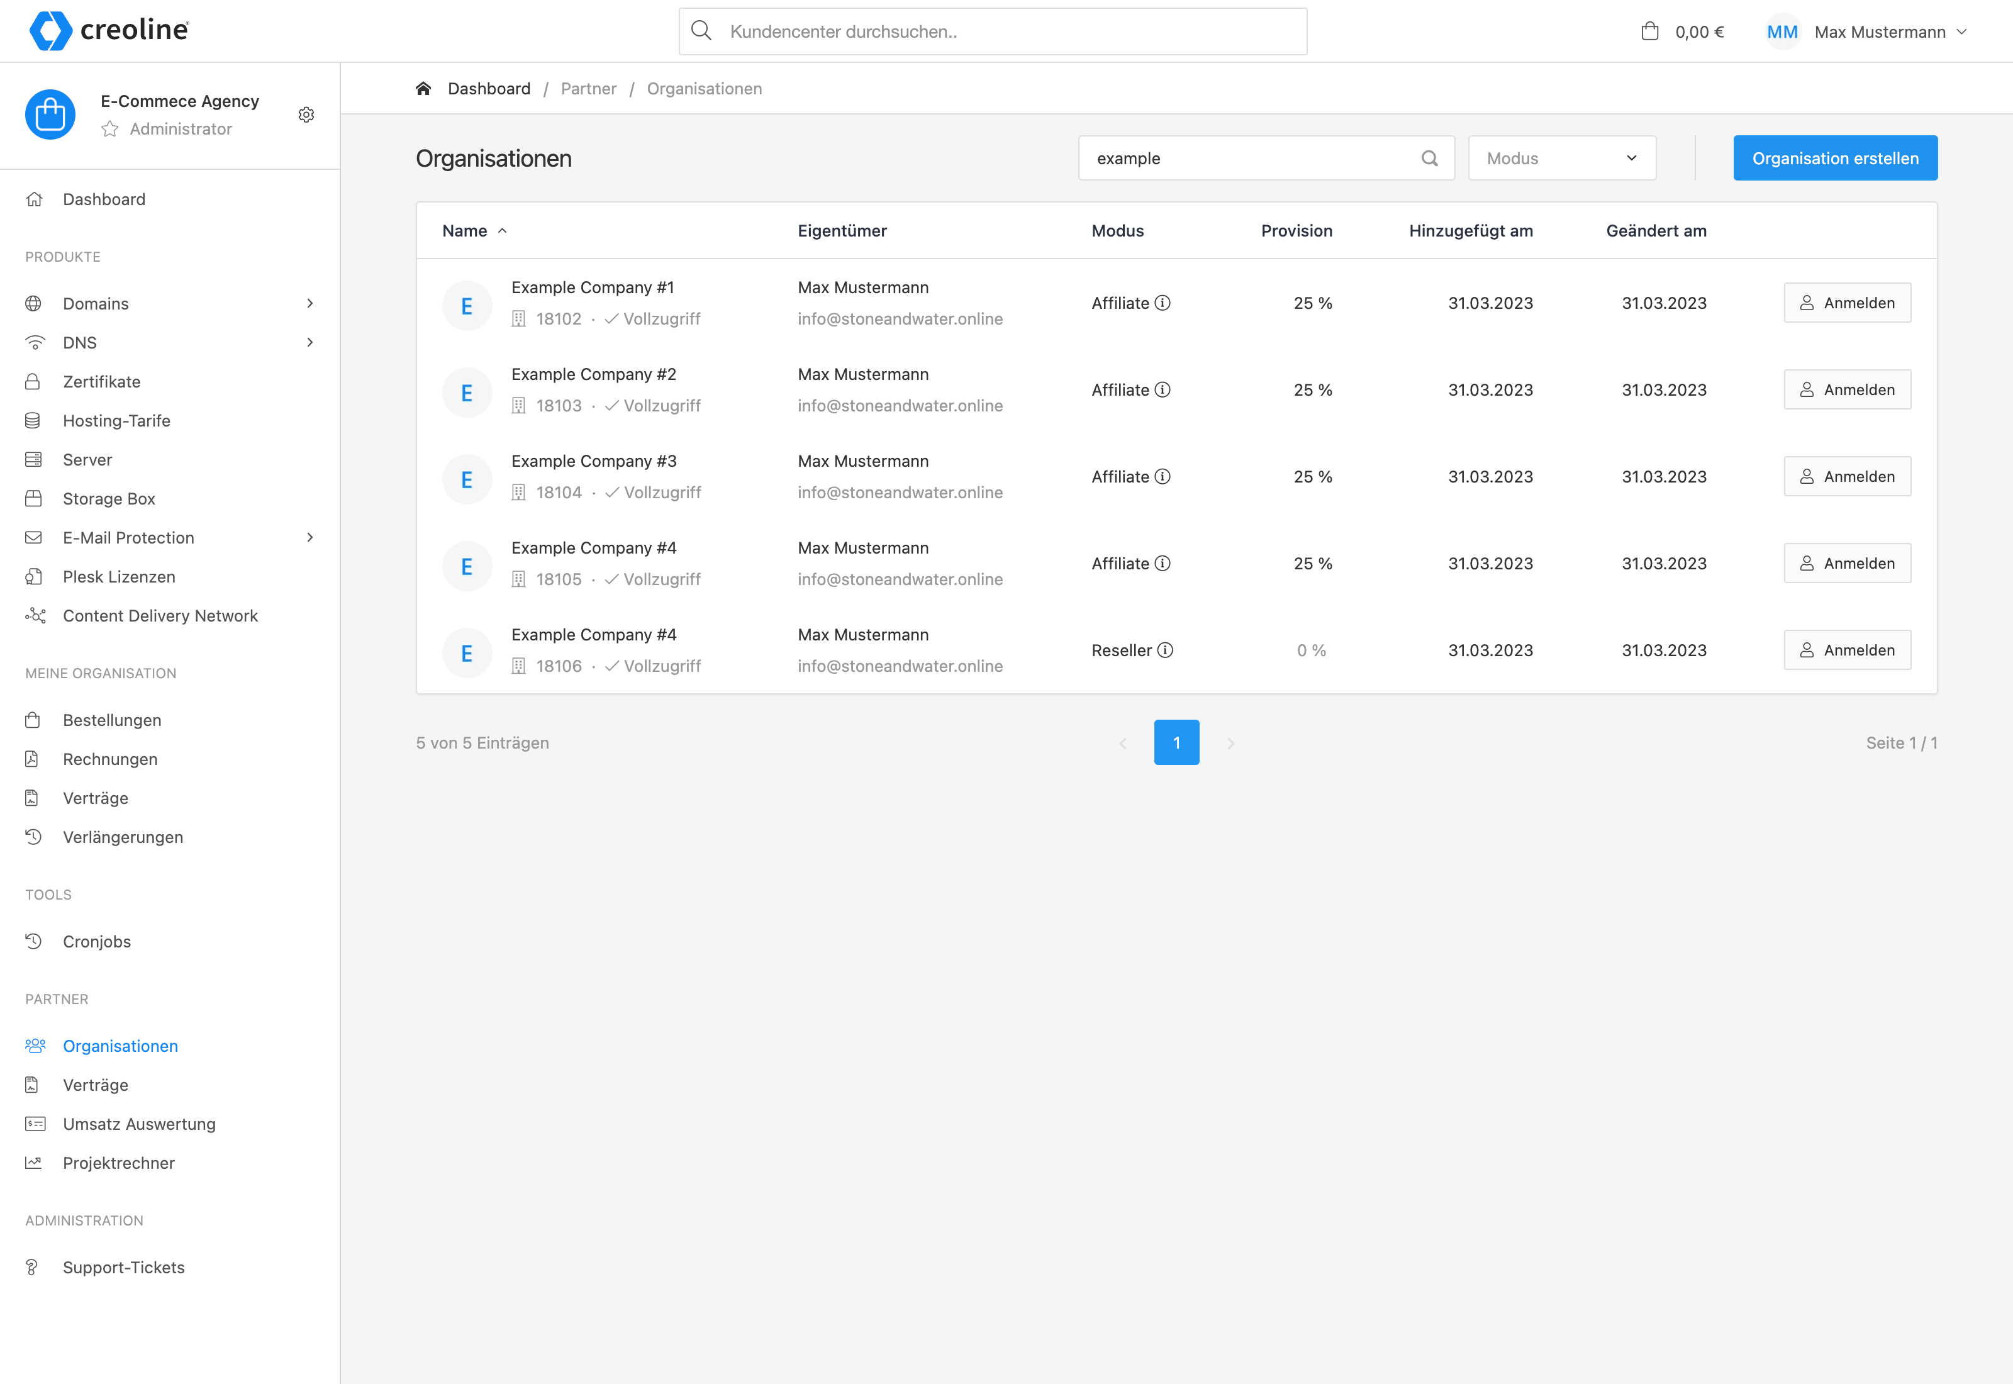Click the Storage Box icon
Screen dimensions: 2013x1384
tap(33, 499)
